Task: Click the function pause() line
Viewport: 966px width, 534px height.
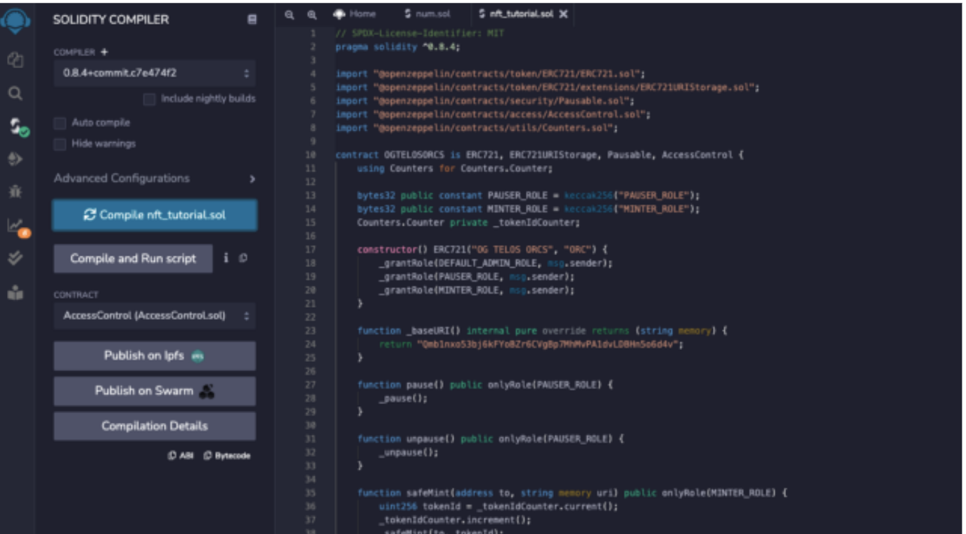Action: click(x=485, y=385)
